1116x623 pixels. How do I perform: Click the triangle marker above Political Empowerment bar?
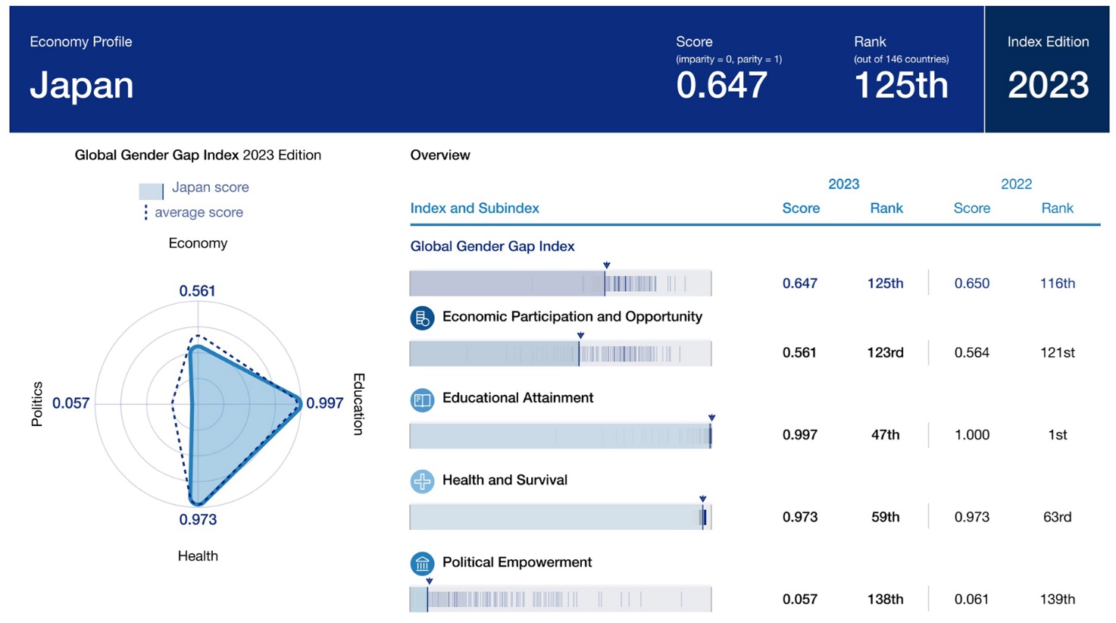pos(429,581)
